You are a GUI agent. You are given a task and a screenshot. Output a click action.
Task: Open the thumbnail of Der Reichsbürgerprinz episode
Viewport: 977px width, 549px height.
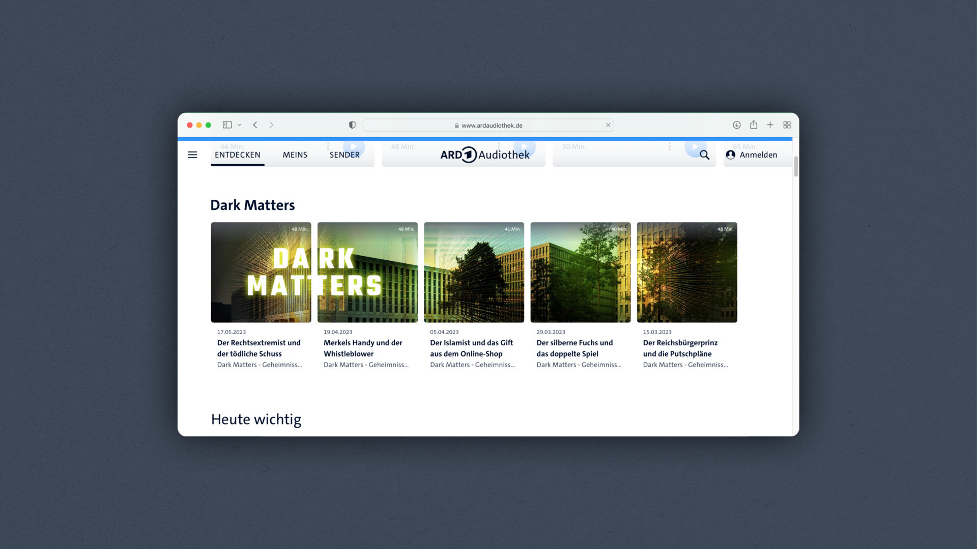(x=687, y=272)
